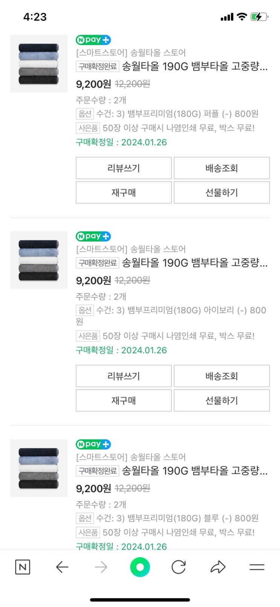Open the 블루 order's towel thumbnail

tap(39, 468)
